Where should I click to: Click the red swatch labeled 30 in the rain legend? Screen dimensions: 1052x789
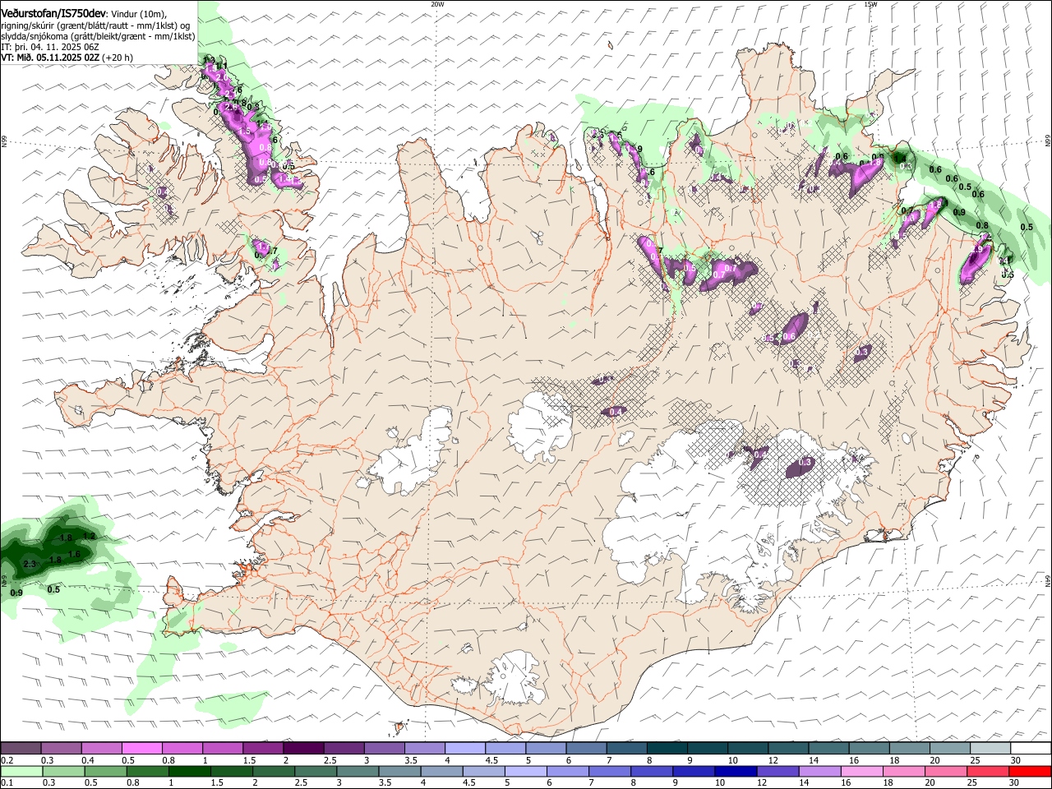click(1031, 772)
